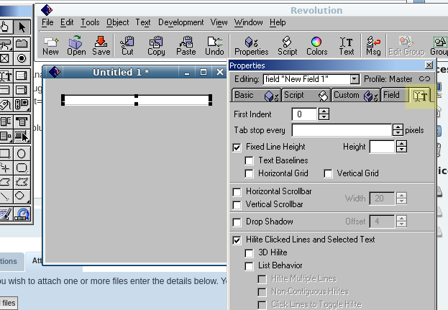Screen dimensions: 448x310
Task: Toggle Hilite Clicked Lines and Selected Text
Action: coord(237,240)
